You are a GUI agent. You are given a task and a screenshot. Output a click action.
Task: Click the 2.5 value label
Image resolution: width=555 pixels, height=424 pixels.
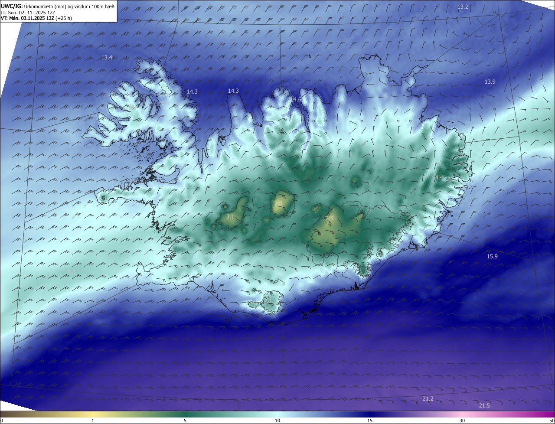[x=330, y=219]
